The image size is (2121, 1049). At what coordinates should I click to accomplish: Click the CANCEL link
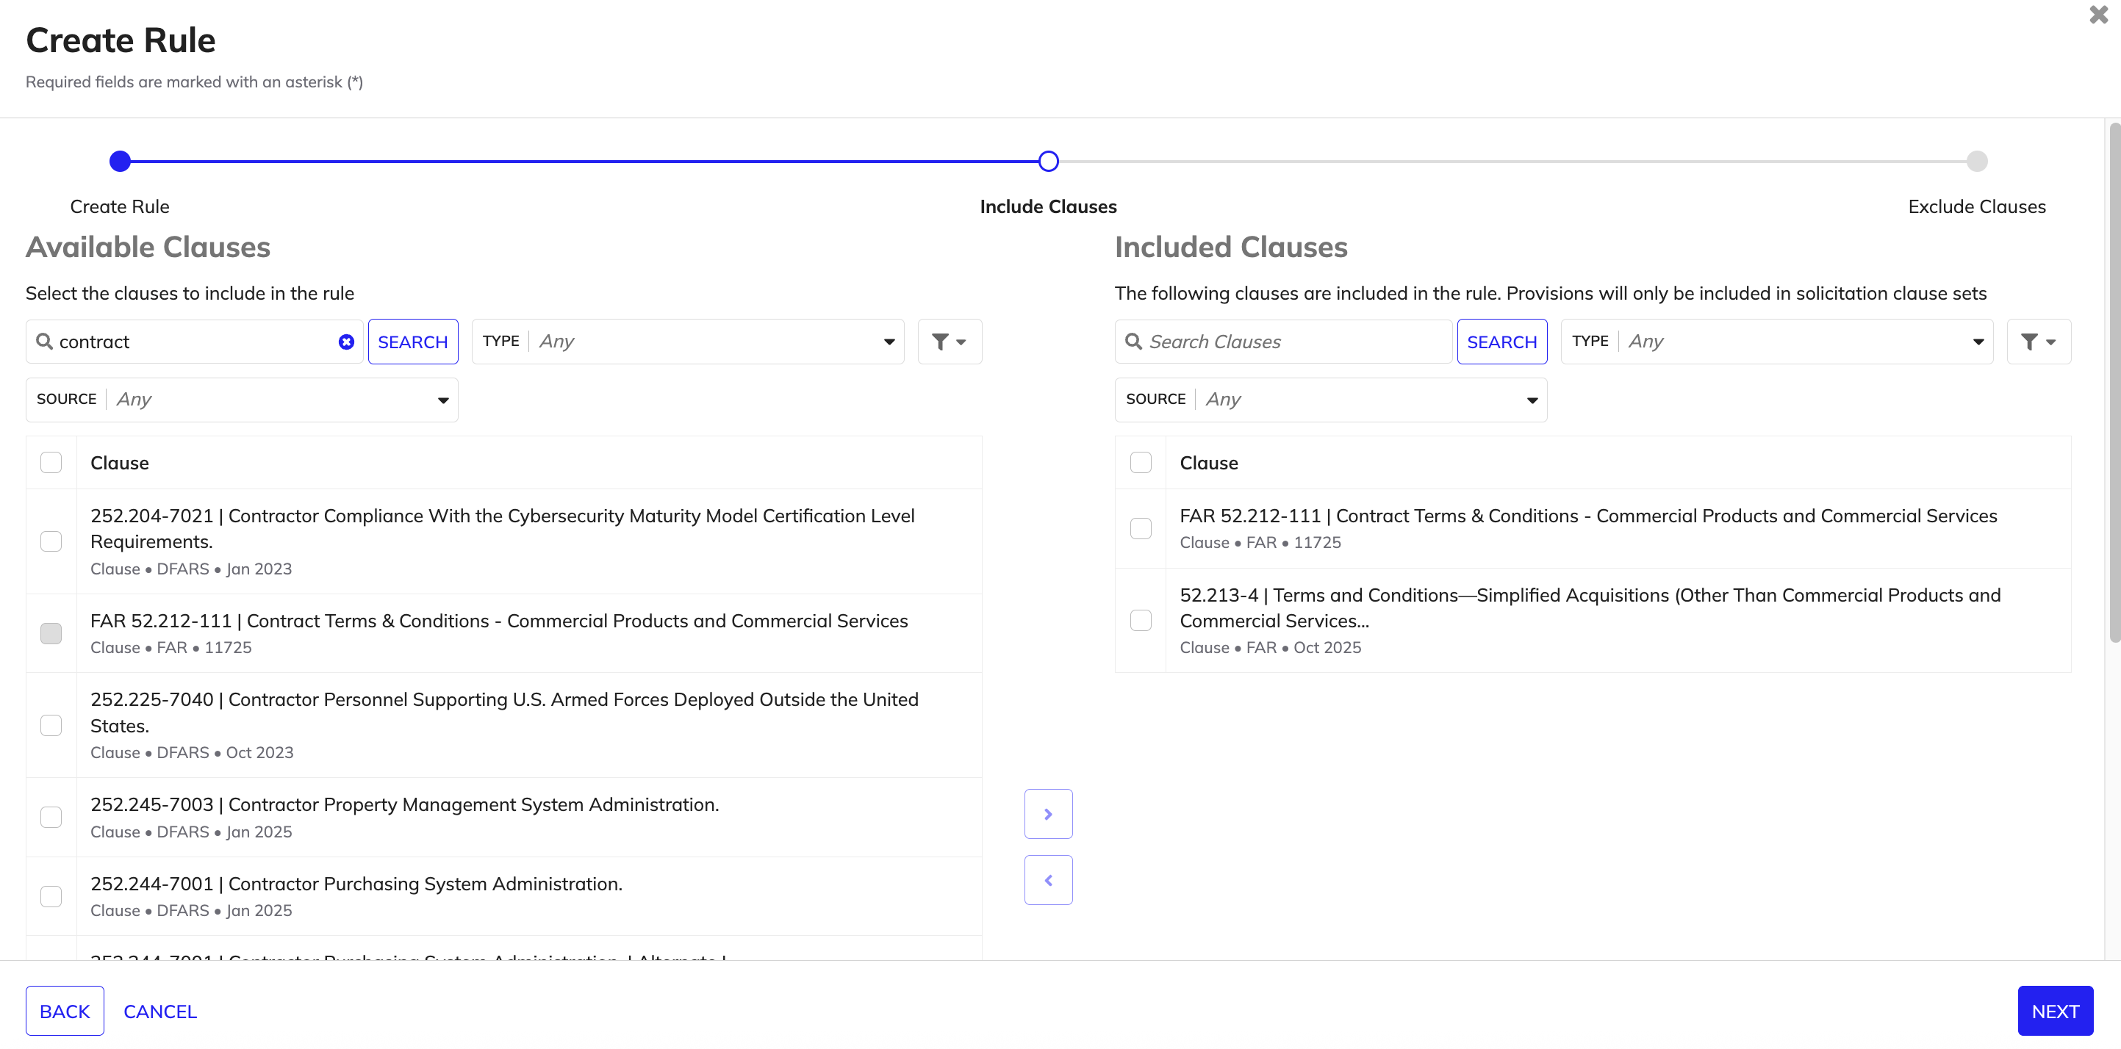[160, 1011]
